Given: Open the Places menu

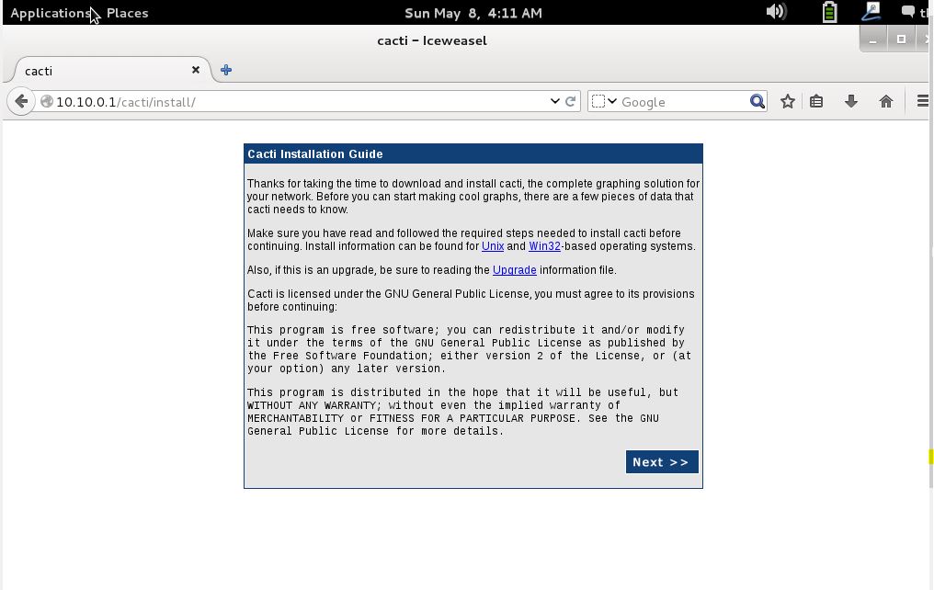Looking at the screenshot, I should pos(127,13).
